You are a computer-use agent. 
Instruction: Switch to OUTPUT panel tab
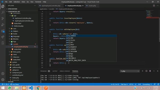(x=55, y=71)
